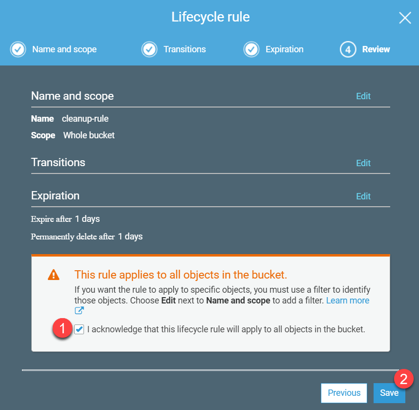Save the lifecycle rule
Viewport: 419px width, 410px height.
click(x=389, y=393)
